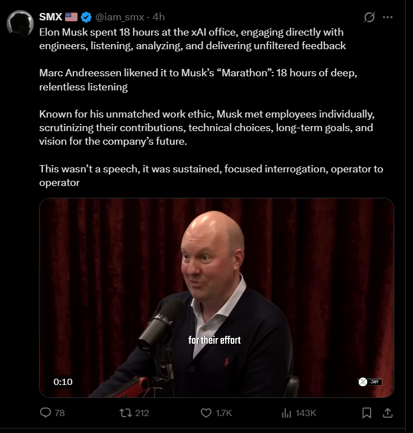Viewport: 413px width, 433px height.
Task: Click the US flag emoji beside SMX
Action: [71, 17]
